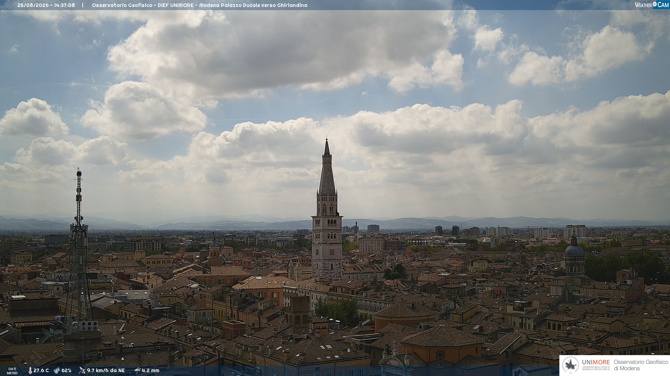The height and width of the screenshot is (376, 670).
Task: Click the 27.6 C temperature reading
Action: coord(41,371)
